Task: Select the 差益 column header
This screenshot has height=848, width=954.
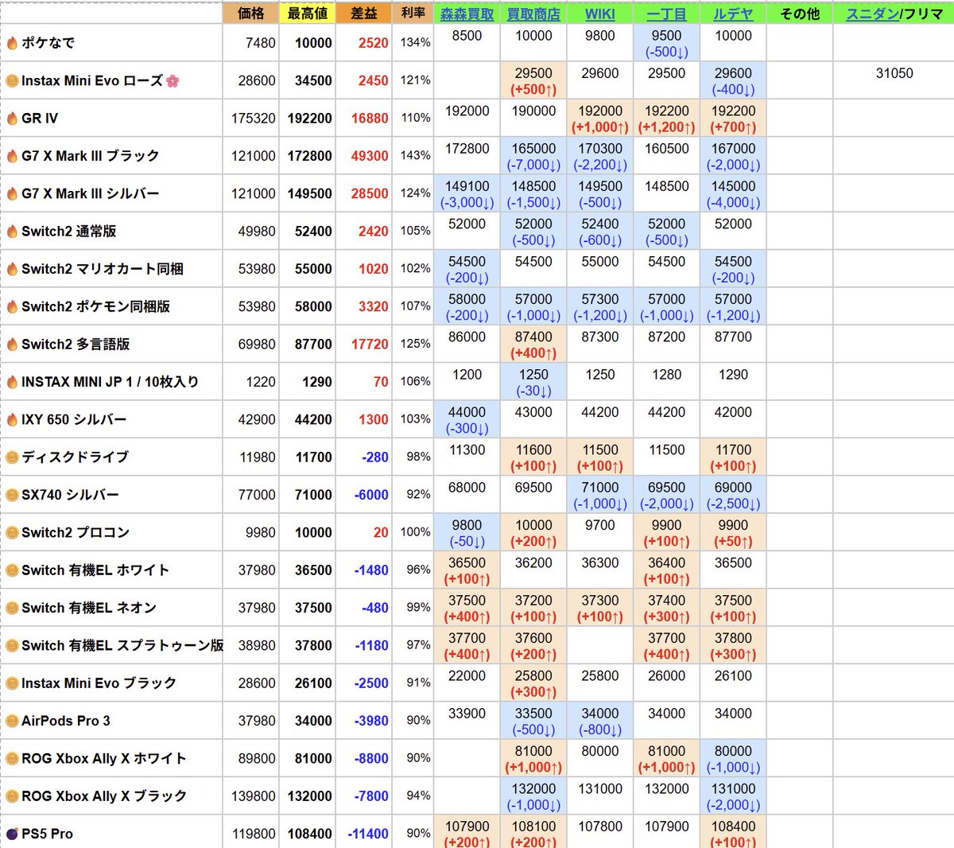Action: (363, 13)
